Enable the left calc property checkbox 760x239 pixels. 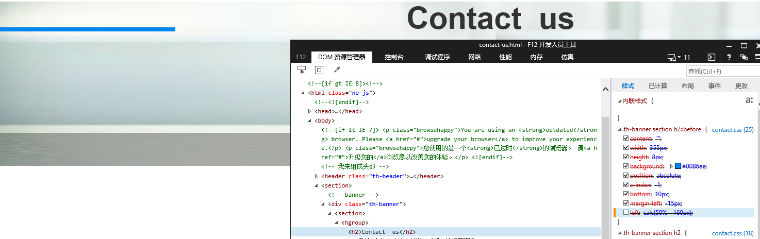click(x=626, y=213)
